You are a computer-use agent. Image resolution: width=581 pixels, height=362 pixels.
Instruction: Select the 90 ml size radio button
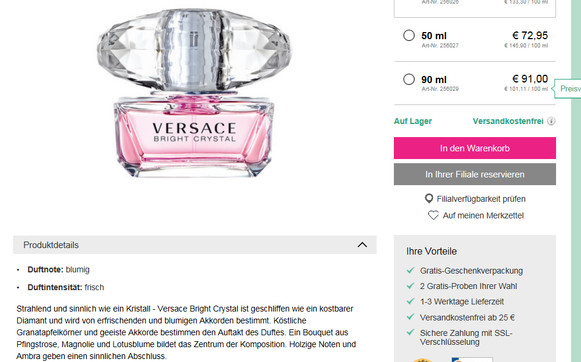tap(409, 79)
